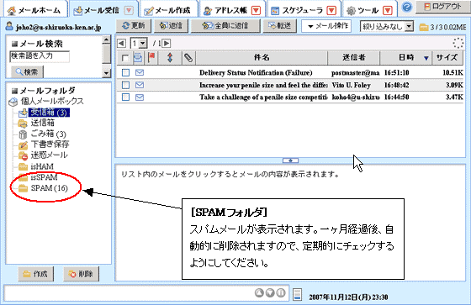Sort by 送信者 column header
Viewport: 471px width, 305px height.
pos(353,57)
